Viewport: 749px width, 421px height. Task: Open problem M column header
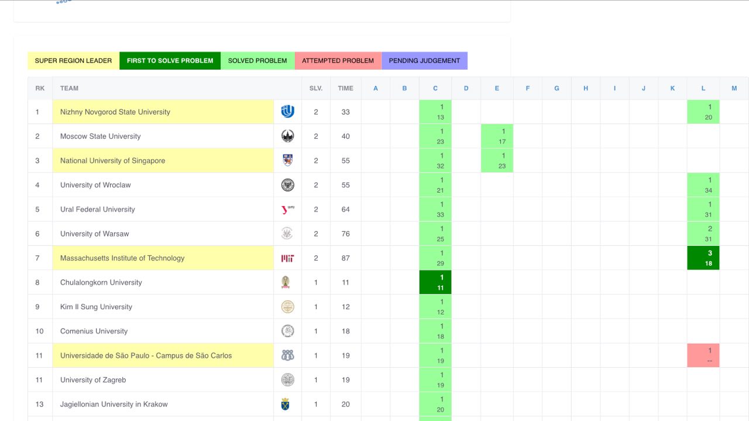point(734,88)
